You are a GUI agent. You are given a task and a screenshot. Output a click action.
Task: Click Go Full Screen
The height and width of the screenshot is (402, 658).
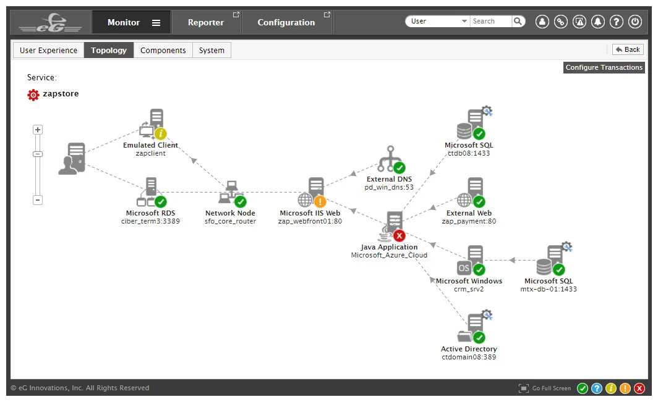(545, 388)
